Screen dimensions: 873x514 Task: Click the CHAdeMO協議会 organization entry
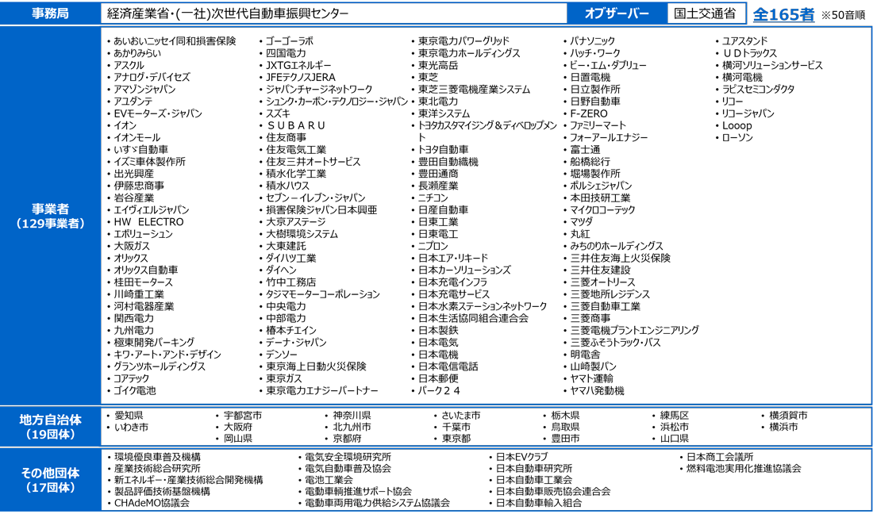151,503
